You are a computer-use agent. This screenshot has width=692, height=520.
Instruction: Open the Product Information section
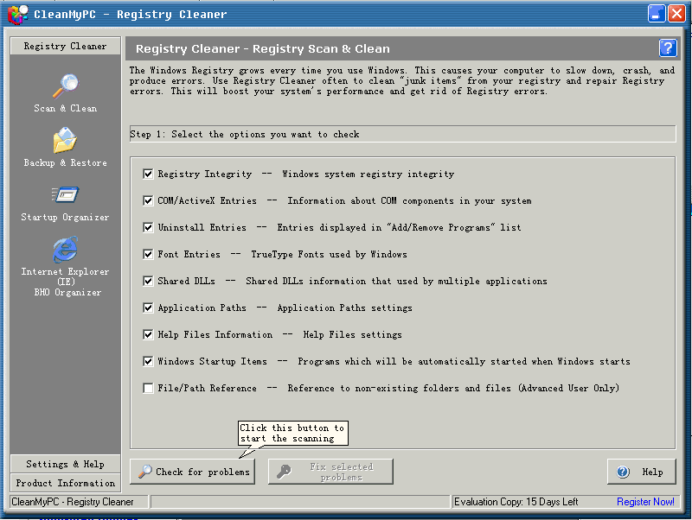pyautogui.click(x=66, y=483)
